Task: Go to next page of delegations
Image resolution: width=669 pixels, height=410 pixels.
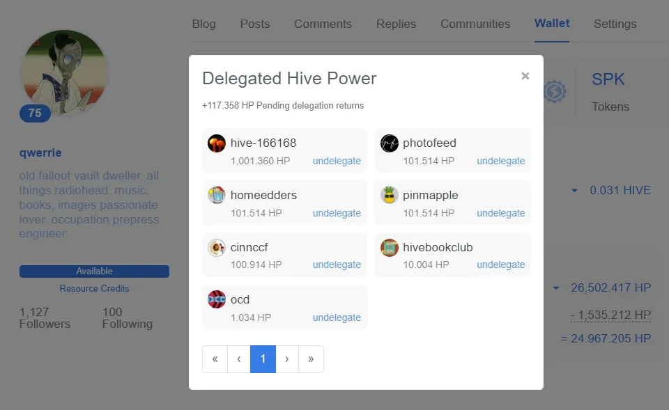Action: point(286,359)
